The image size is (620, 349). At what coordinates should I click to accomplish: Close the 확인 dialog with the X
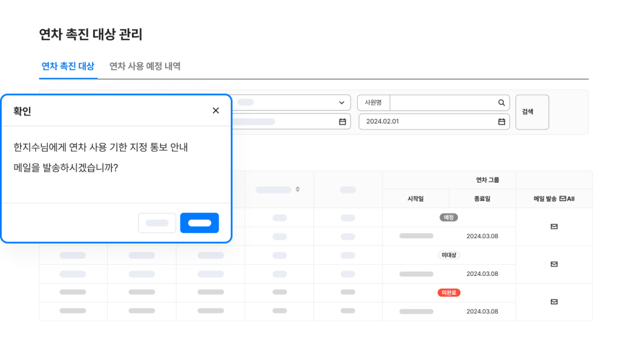[x=216, y=111]
